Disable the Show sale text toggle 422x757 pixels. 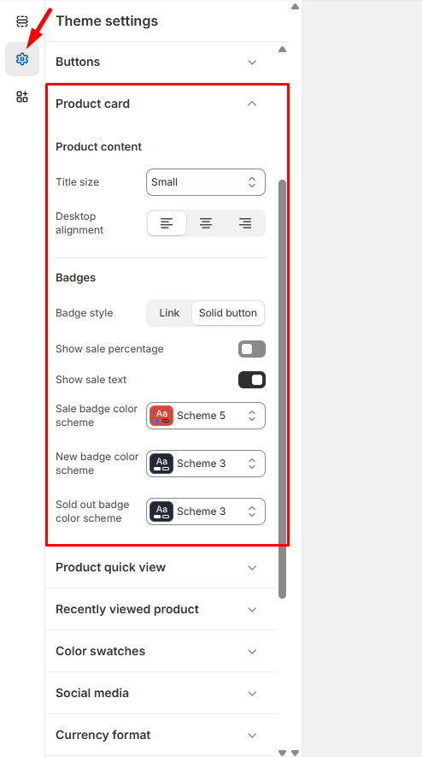[252, 380]
